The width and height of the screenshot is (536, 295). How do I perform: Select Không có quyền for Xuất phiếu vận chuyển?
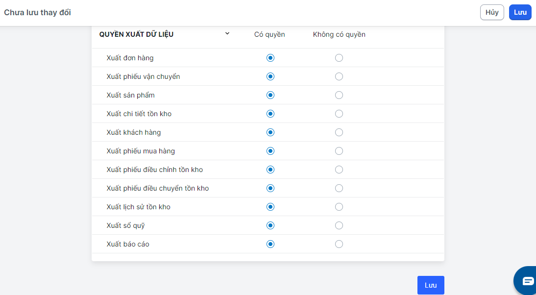(339, 76)
